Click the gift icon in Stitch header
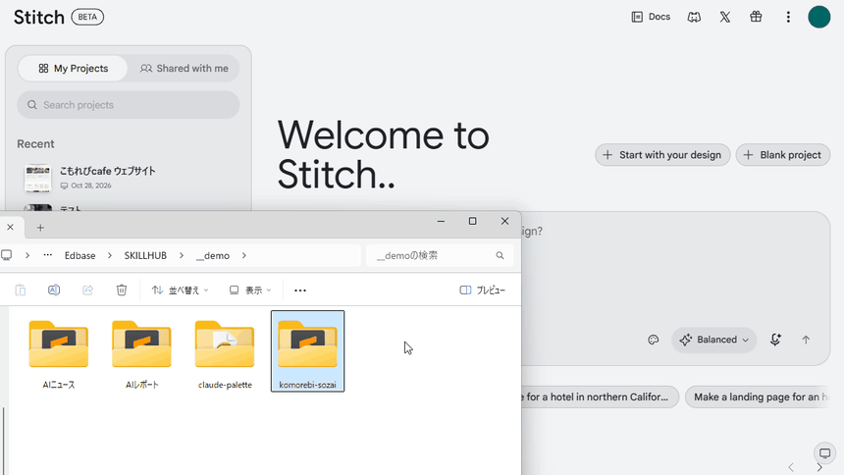This screenshot has height=475, width=844. coord(756,17)
